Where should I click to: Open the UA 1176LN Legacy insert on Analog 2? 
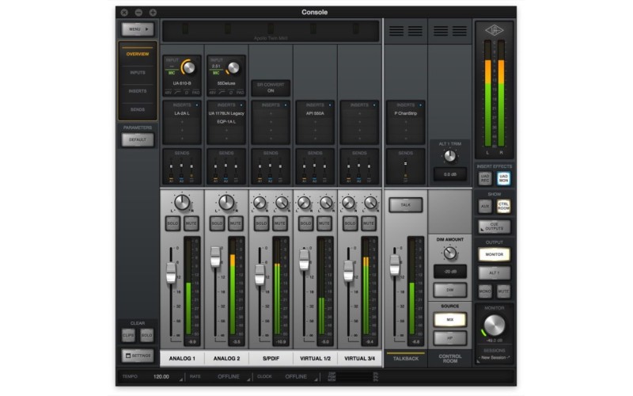[226, 113]
